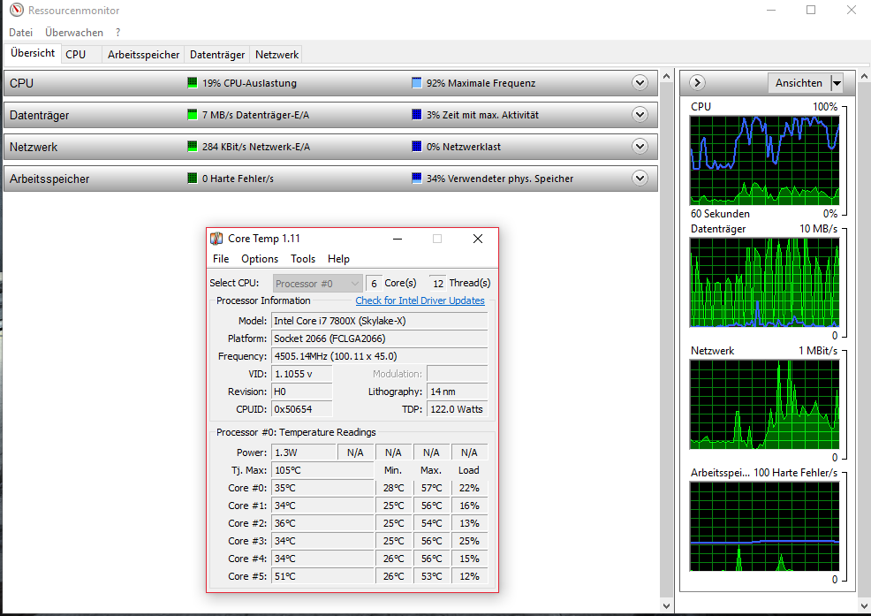Viewport: 871px width, 616px height.
Task: Click the Netzwerk activity graph
Action: click(x=764, y=404)
